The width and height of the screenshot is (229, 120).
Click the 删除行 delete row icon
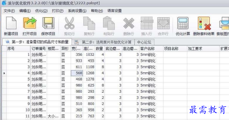click(129, 23)
